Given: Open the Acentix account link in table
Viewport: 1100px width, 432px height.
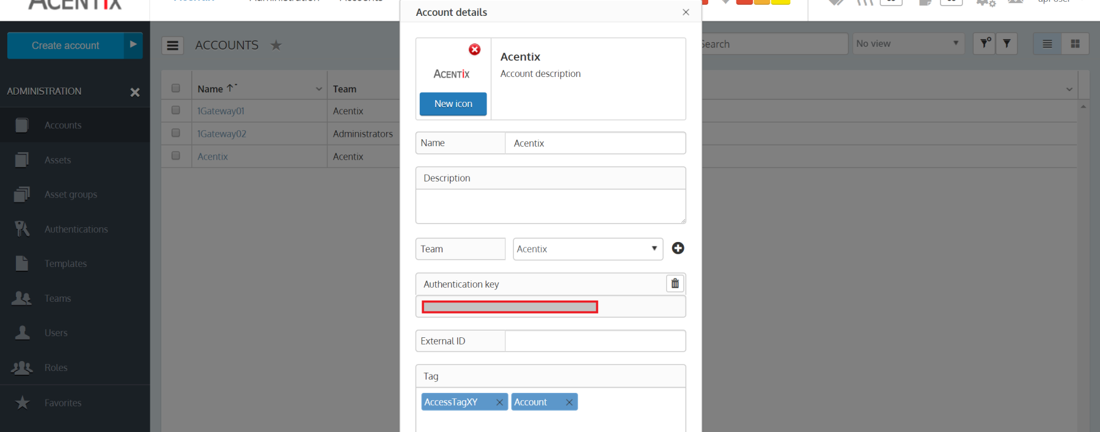Looking at the screenshot, I should pos(213,156).
